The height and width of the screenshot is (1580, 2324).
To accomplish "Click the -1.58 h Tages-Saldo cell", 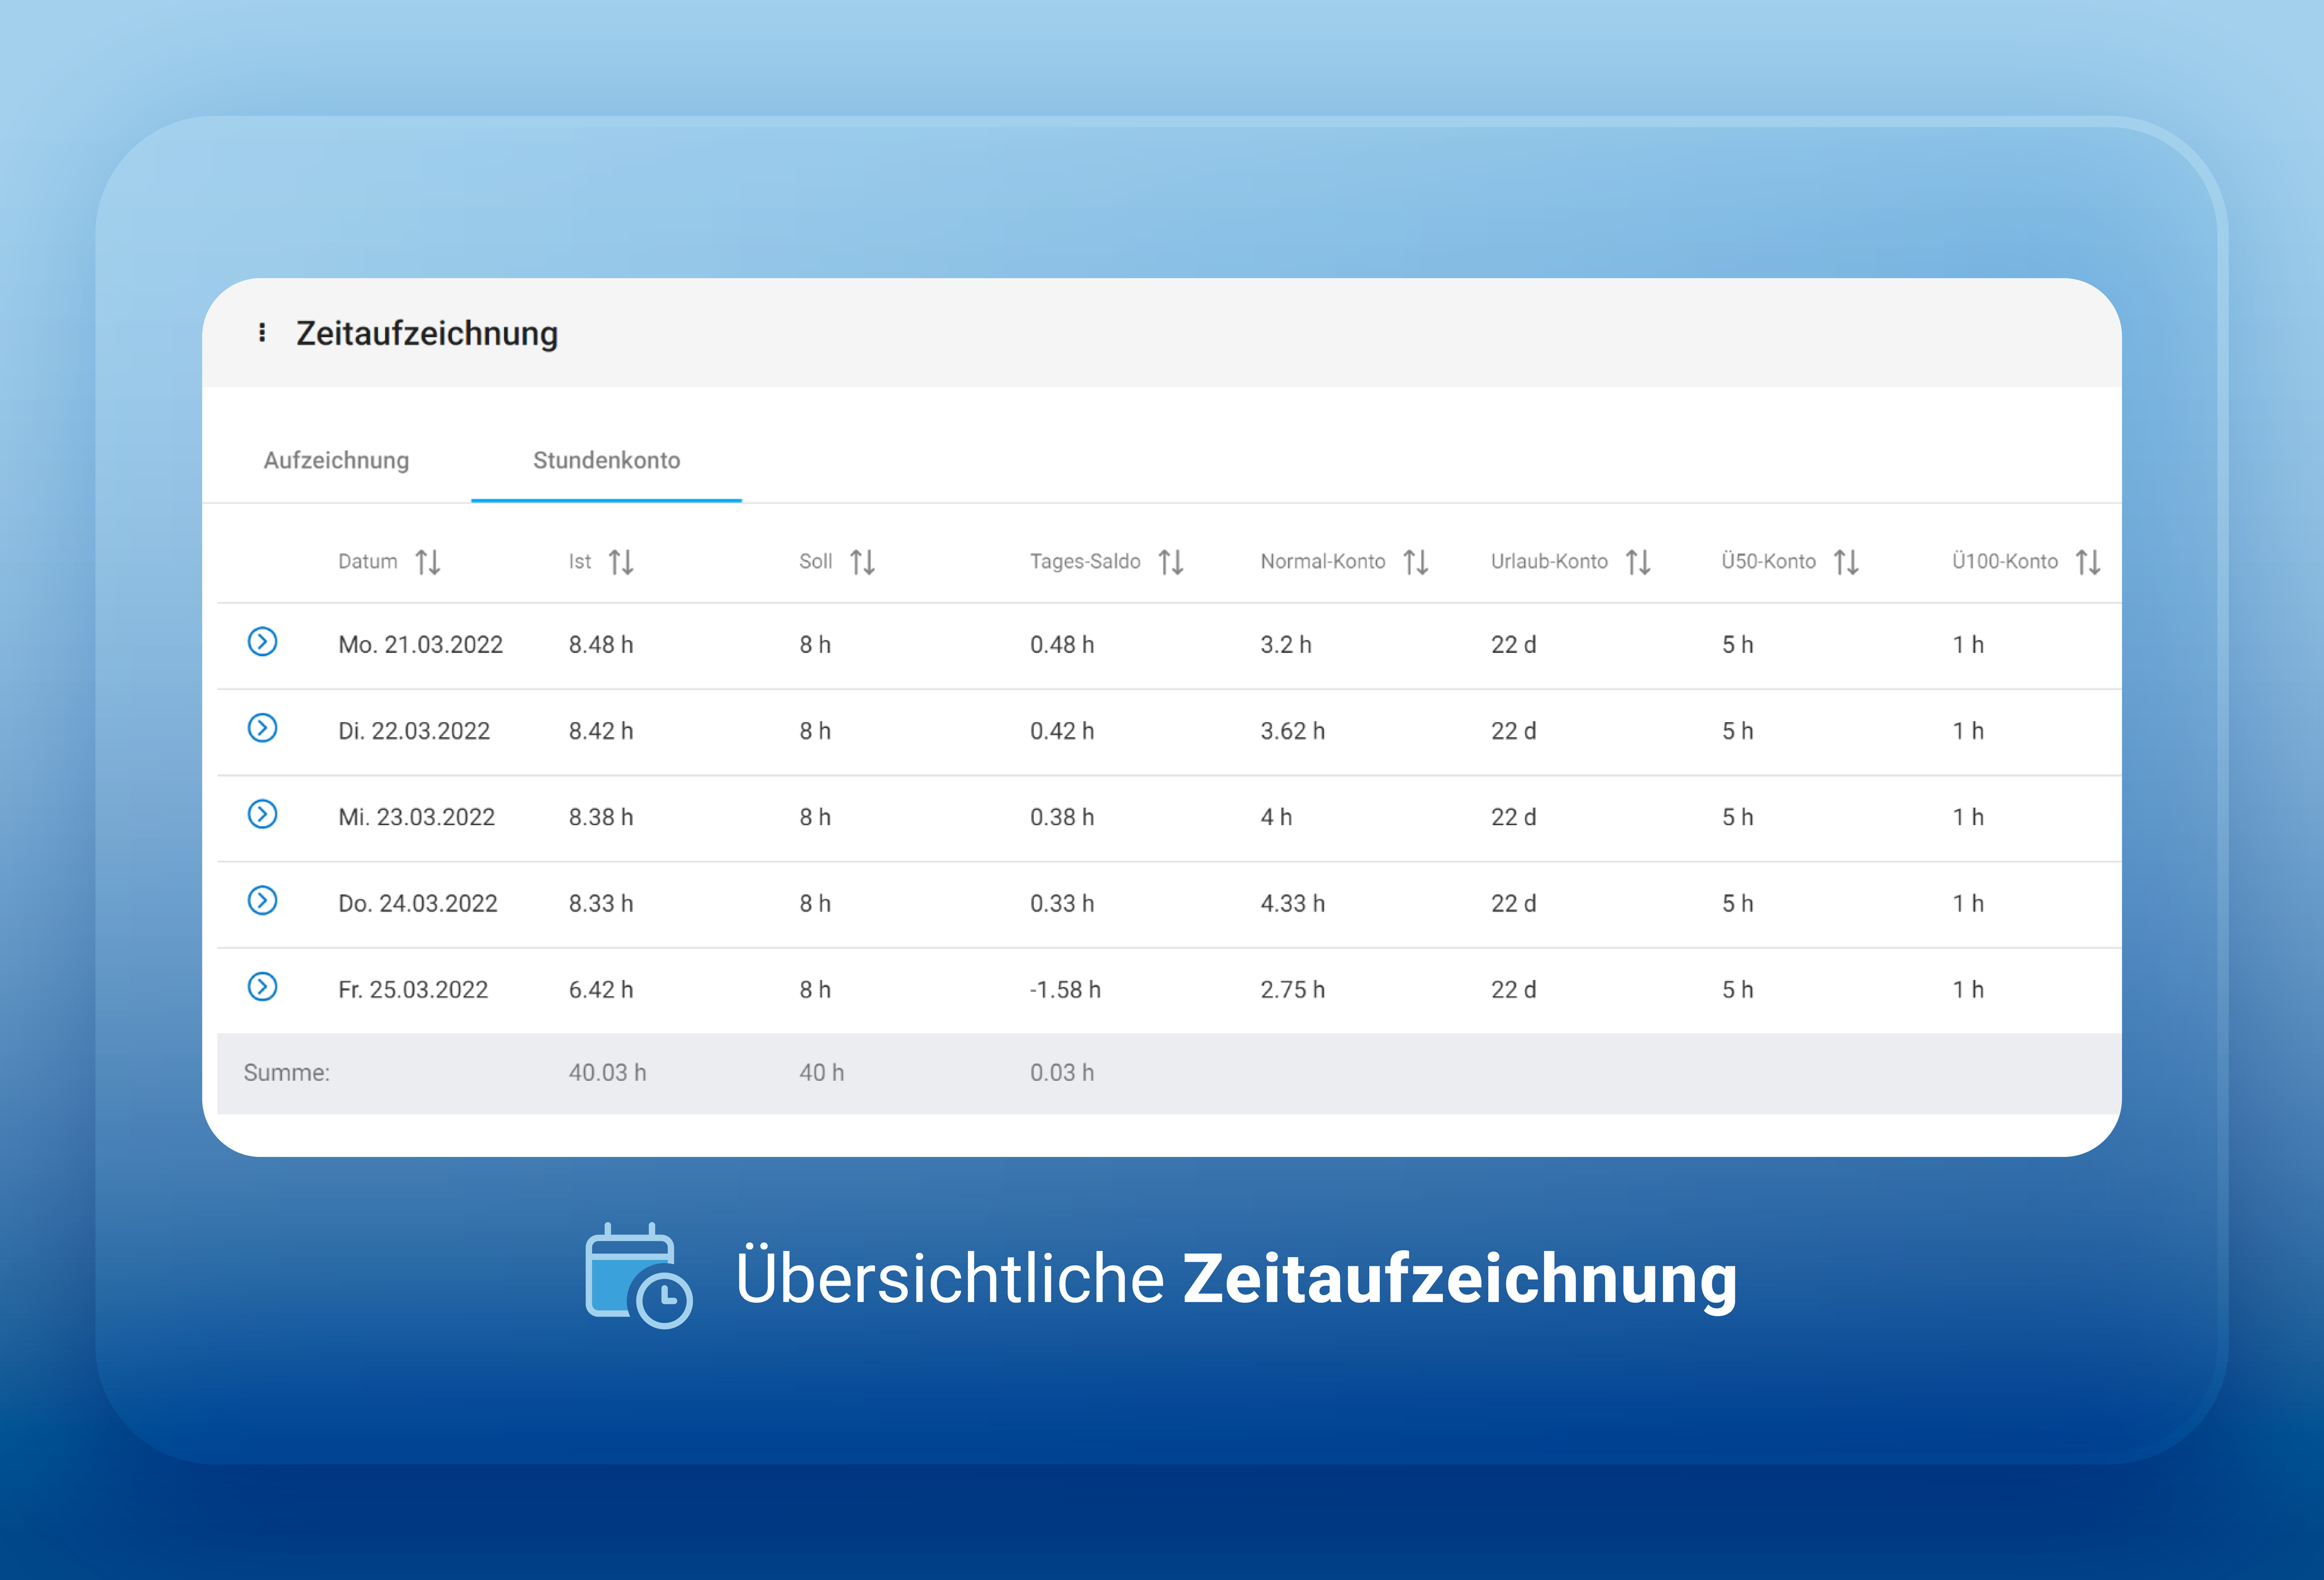I will point(1065,990).
